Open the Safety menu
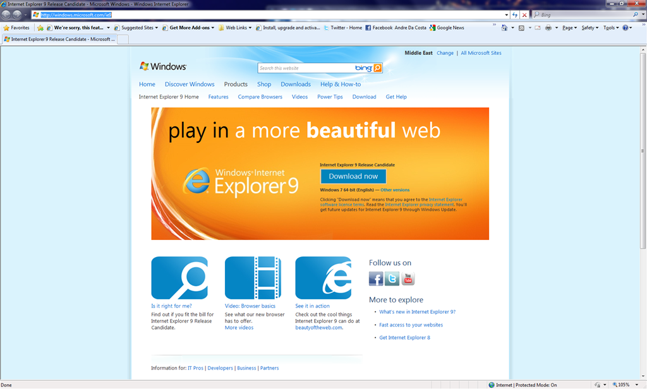This screenshot has width=647, height=389. (x=590, y=28)
